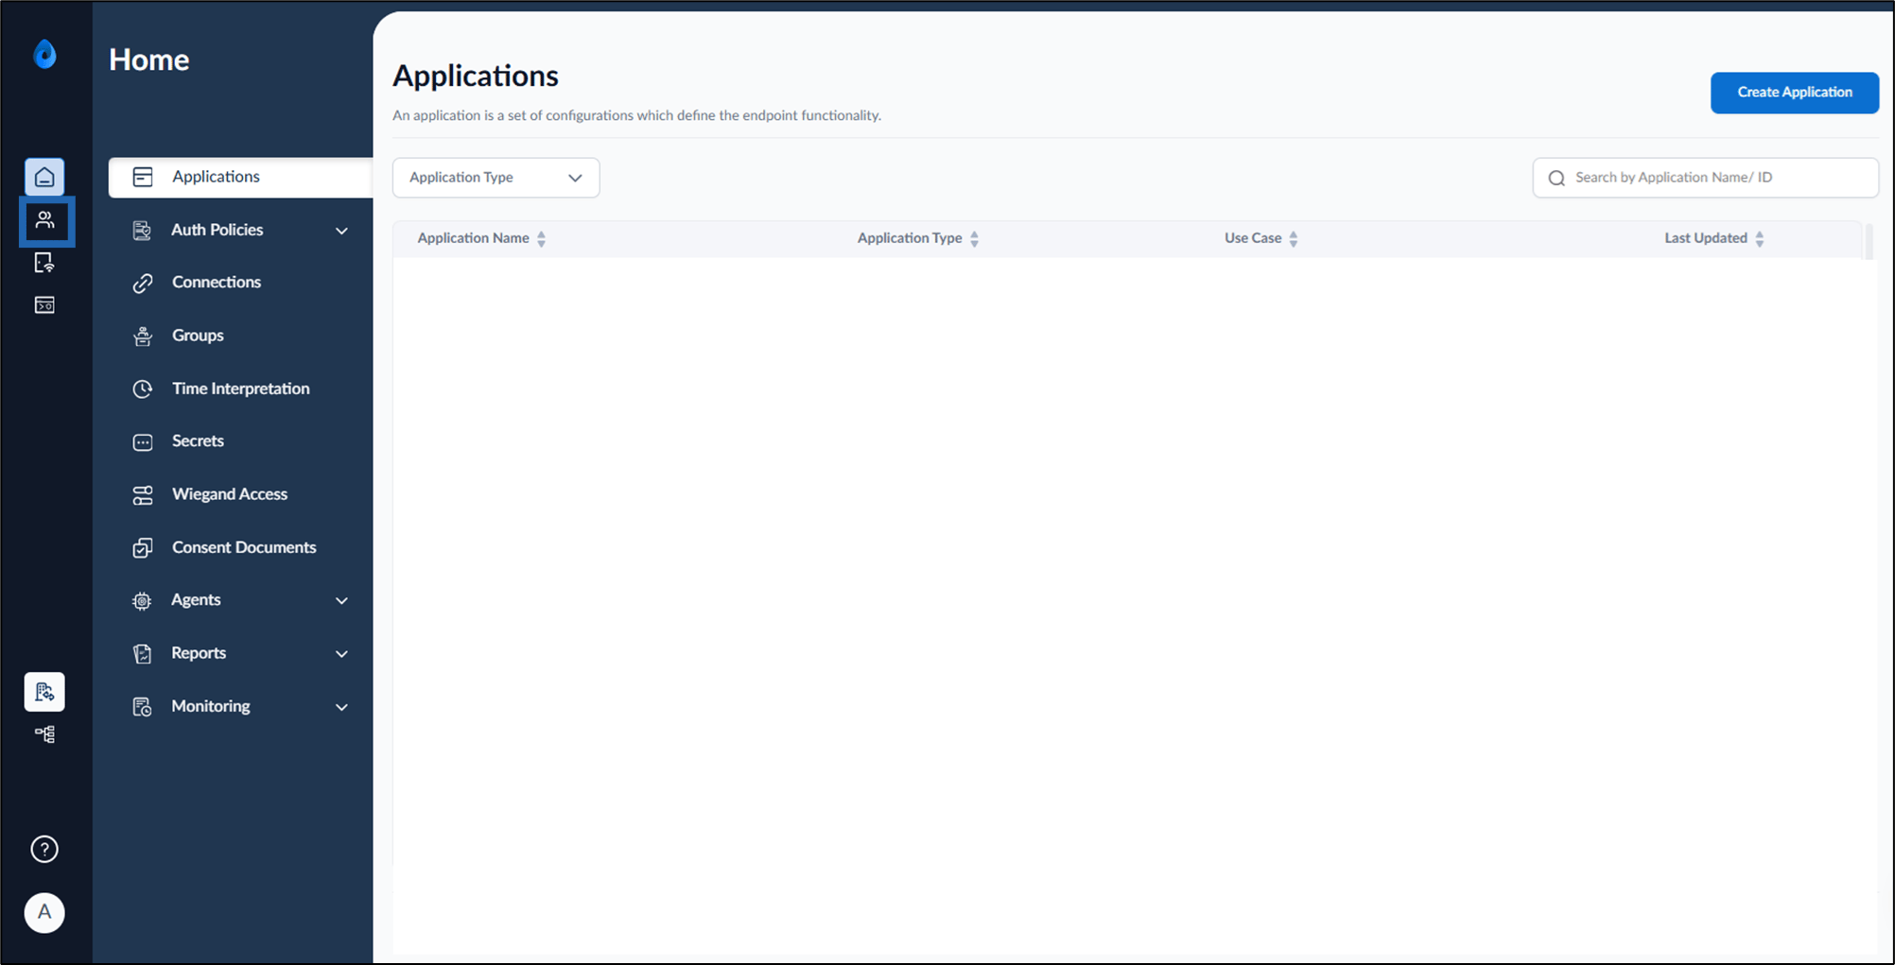Expand the Reports chevron

(x=342, y=653)
